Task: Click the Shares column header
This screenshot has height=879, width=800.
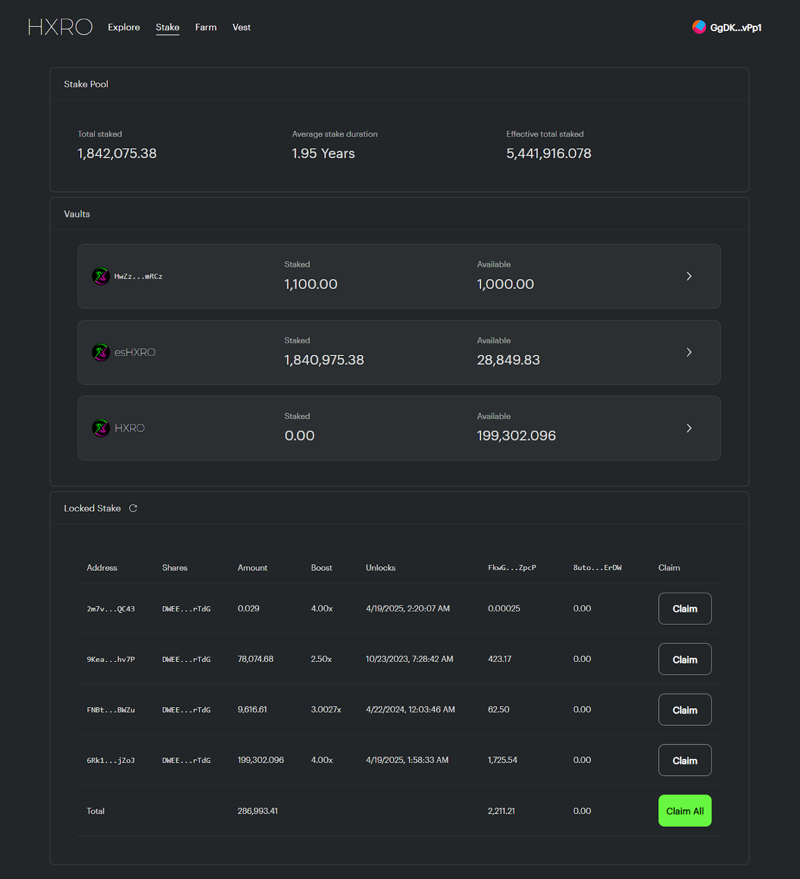Action: coord(175,568)
